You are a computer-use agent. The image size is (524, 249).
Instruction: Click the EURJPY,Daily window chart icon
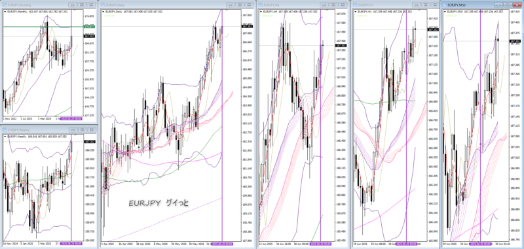point(102,5)
